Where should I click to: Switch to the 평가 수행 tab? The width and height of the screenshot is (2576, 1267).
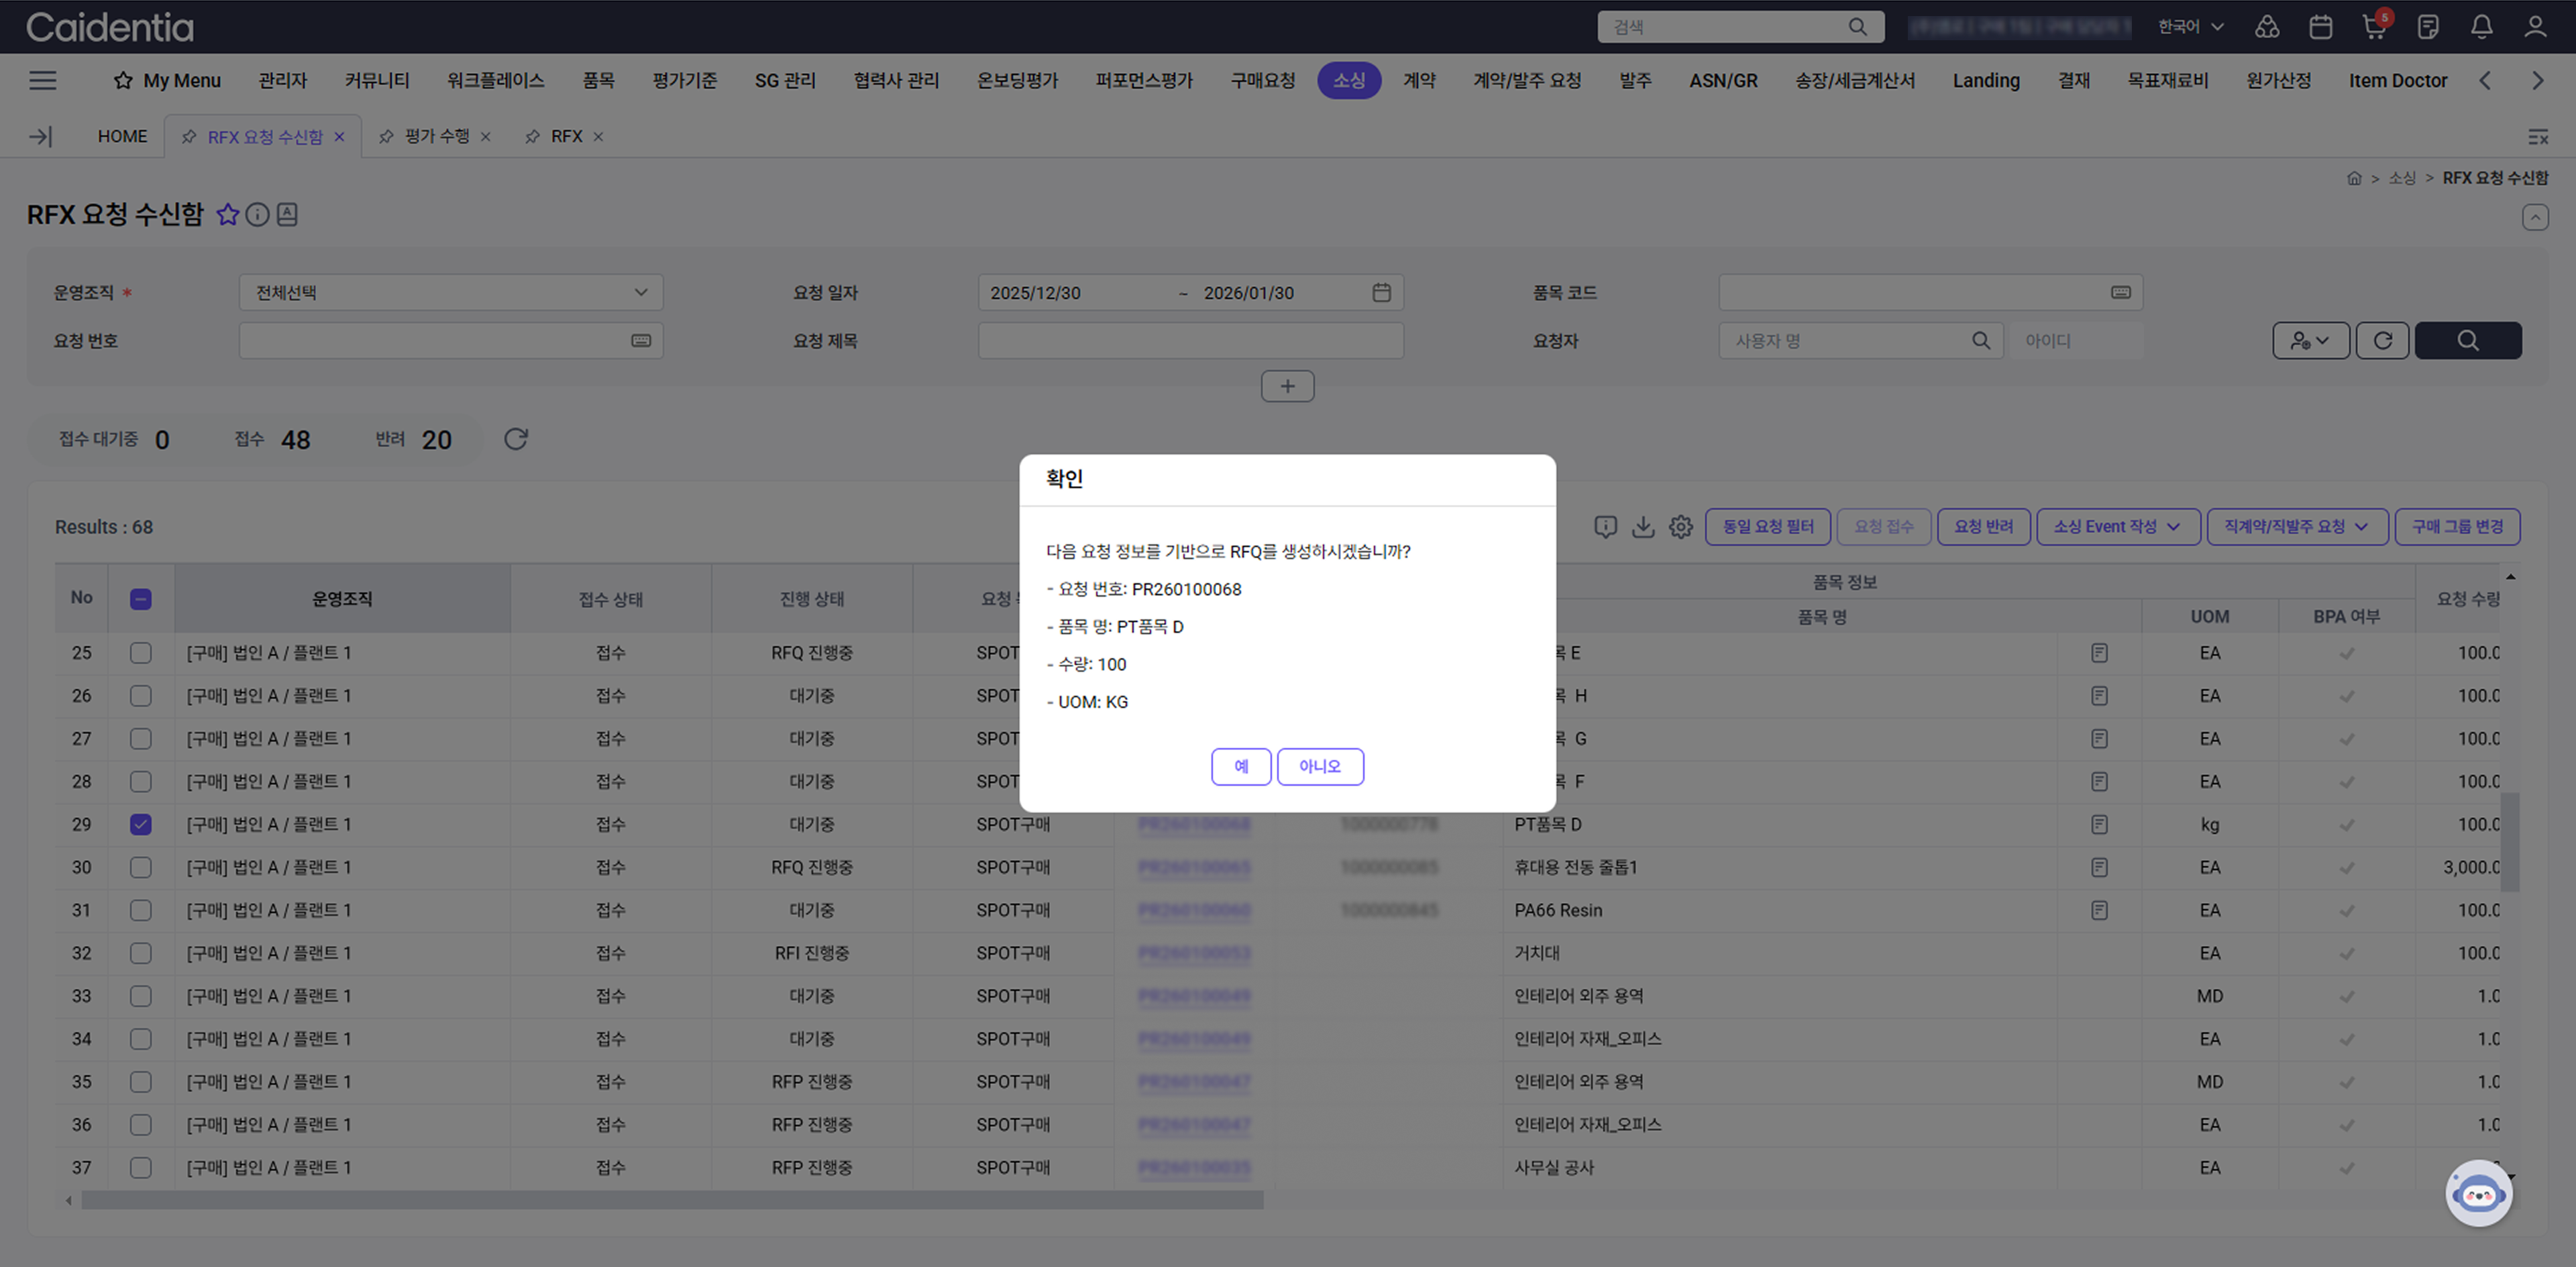click(436, 137)
